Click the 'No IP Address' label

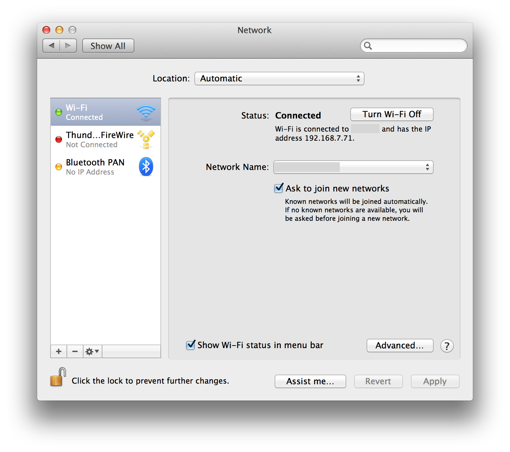coord(90,172)
